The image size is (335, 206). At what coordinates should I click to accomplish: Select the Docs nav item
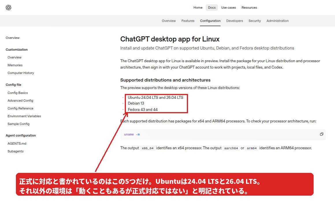point(212,7)
